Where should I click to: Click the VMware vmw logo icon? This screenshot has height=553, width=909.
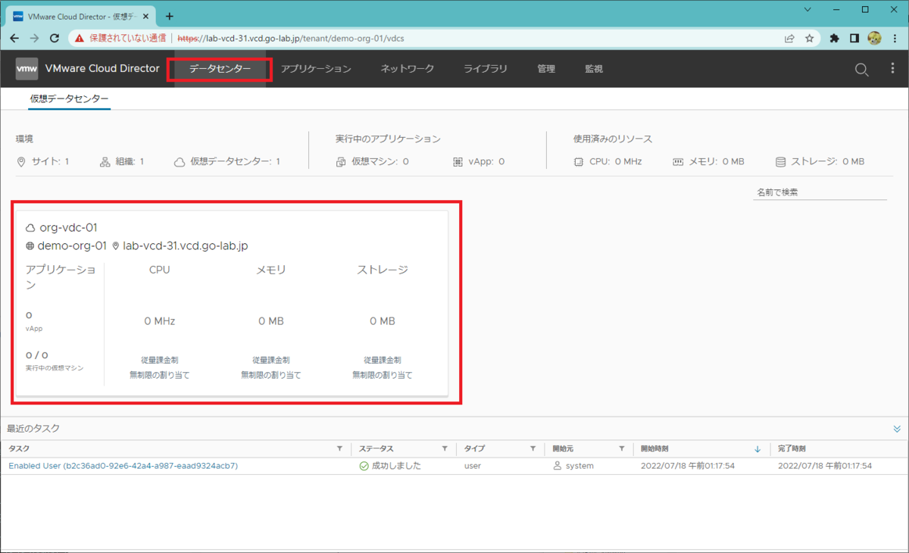click(27, 69)
